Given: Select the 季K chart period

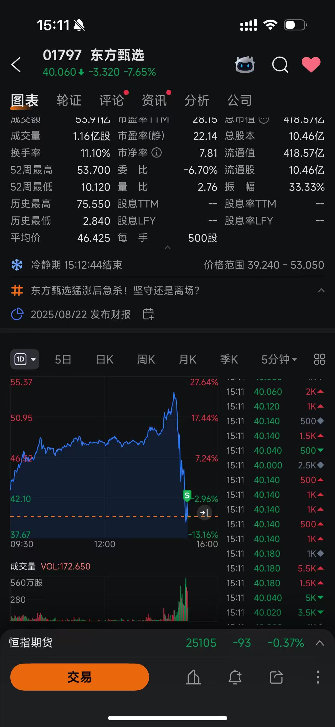Looking at the screenshot, I should tap(229, 360).
